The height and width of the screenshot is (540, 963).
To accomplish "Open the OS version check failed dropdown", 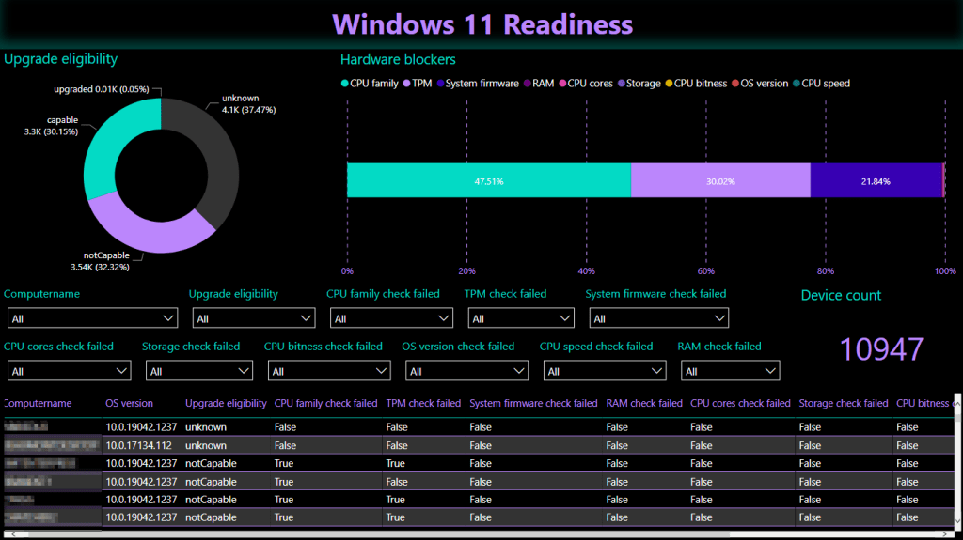I will pyautogui.click(x=465, y=371).
